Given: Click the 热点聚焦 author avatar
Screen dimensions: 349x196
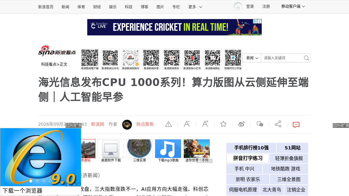Looking at the screenshot, I should pos(127,125).
